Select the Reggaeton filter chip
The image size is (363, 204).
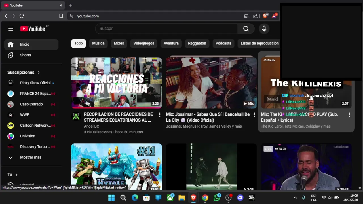click(x=197, y=43)
